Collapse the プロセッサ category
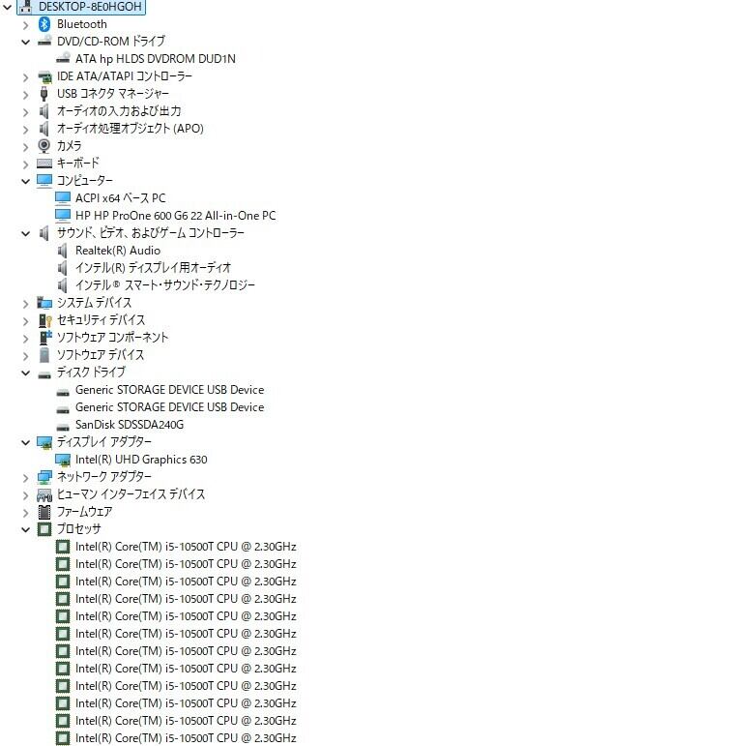This screenshot has width=756, height=746. (x=25, y=530)
